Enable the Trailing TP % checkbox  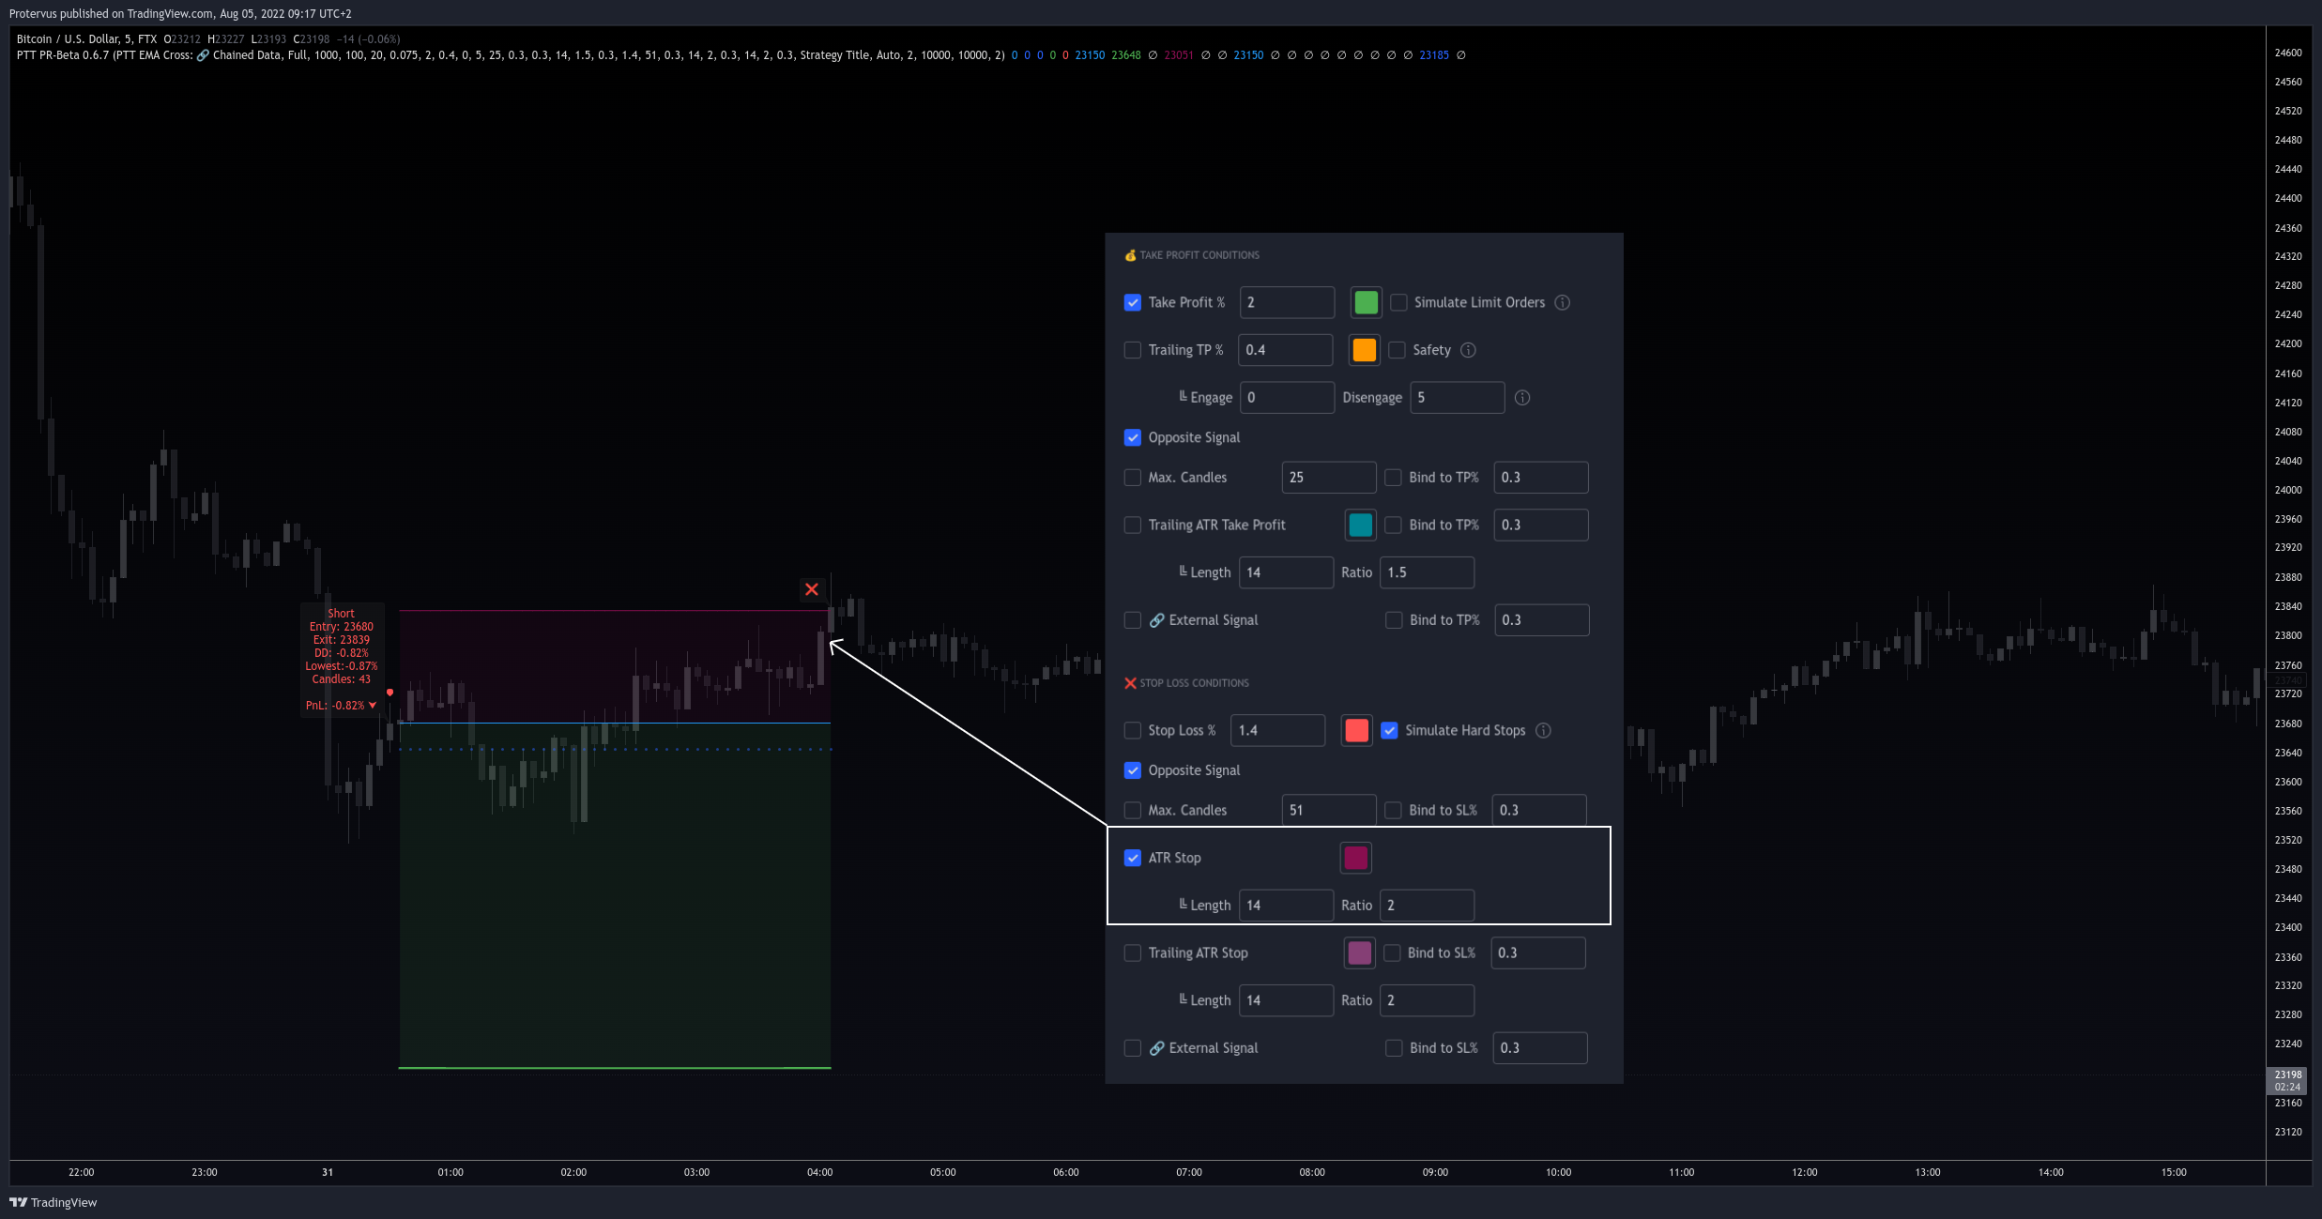click(x=1133, y=350)
